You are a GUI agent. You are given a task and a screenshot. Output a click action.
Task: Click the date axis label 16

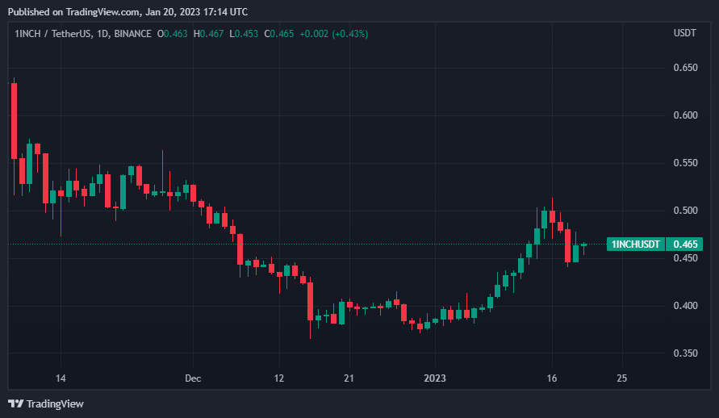click(552, 378)
